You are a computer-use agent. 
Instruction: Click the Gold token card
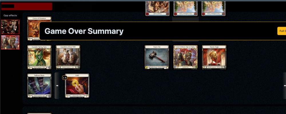(x=77, y=86)
